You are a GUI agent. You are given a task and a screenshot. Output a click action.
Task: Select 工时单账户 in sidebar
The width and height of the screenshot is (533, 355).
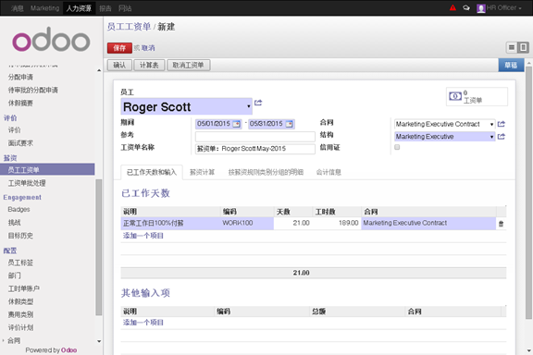pyautogui.click(x=24, y=288)
